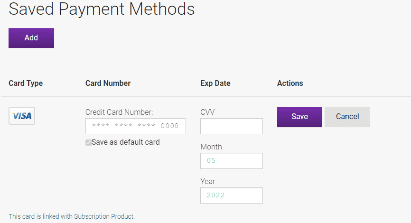Cancel editing the saved card
411x223 pixels.
pos(347,117)
